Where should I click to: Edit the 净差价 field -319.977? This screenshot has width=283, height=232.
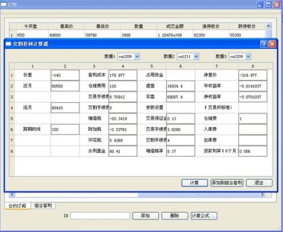253,75
